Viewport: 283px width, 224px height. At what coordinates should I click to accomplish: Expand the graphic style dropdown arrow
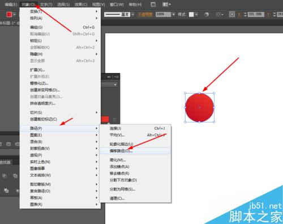click(196, 14)
